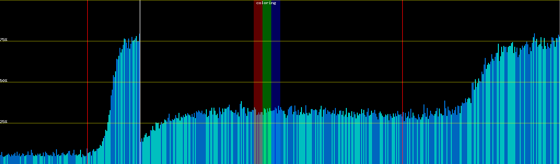The width and height of the screenshot is (560, 164).
Task: Click the bright green bars in green band
Action: point(267,137)
